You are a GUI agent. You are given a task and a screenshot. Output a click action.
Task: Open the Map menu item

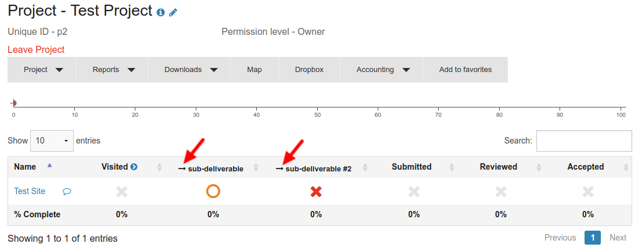[x=255, y=70]
